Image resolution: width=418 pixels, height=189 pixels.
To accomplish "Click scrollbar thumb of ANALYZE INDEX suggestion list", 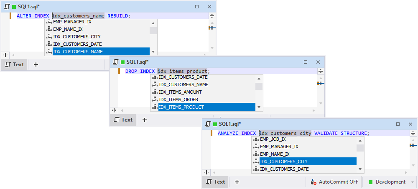I will pos(360,148).
